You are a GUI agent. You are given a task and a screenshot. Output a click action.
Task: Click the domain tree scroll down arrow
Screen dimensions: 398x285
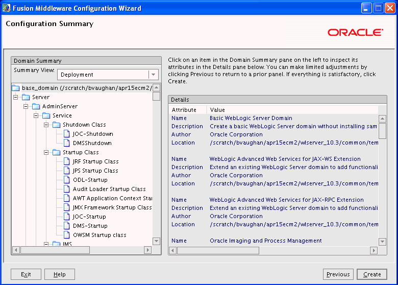[x=156, y=241]
